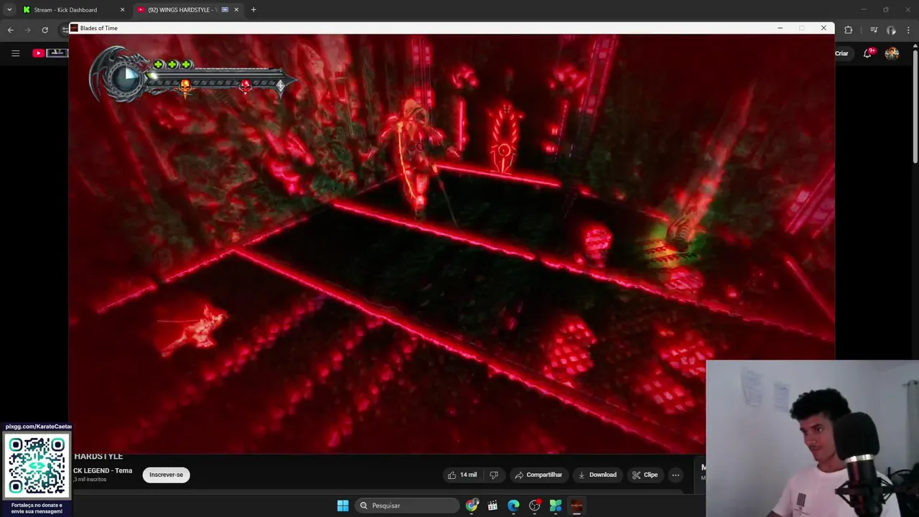Image resolution: width=919 pixels, height=517 pixels.
Task: Open the Windows Start menu
Action: pyautogui.click(x=343, y=506)
